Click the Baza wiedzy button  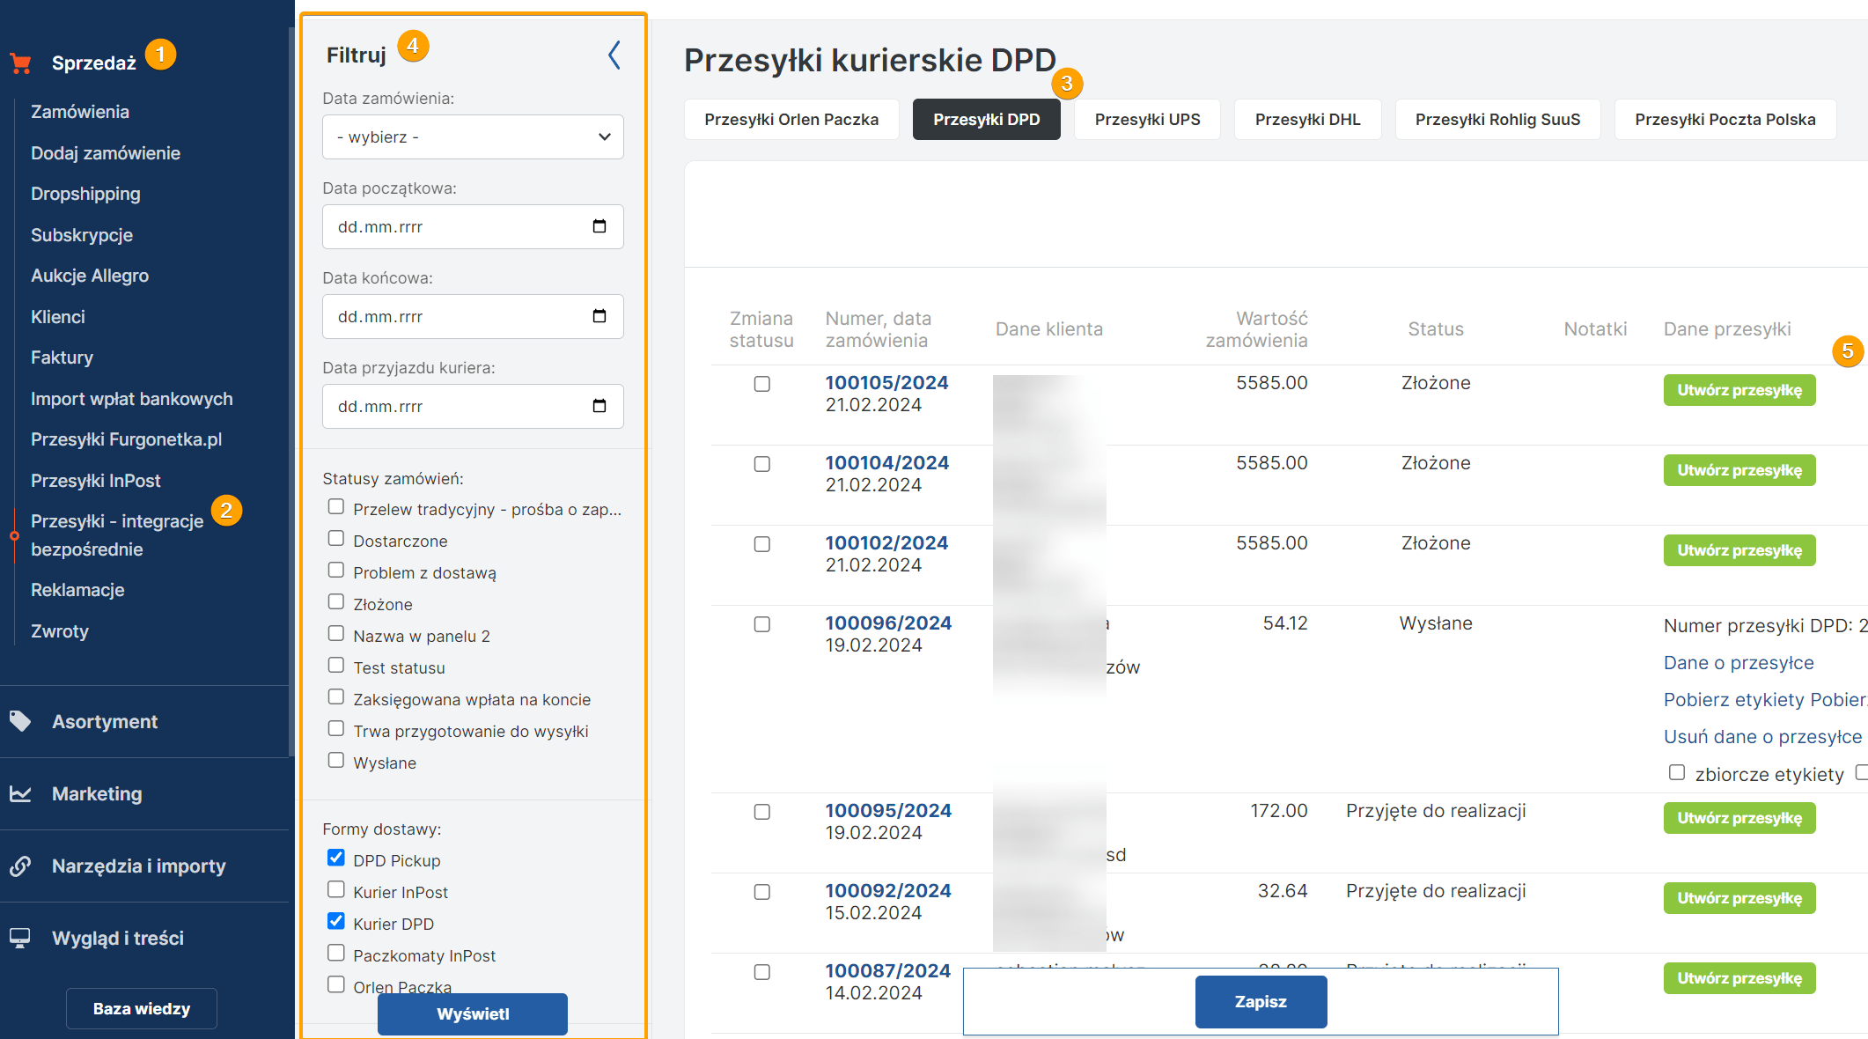[x=142, y=1008]
